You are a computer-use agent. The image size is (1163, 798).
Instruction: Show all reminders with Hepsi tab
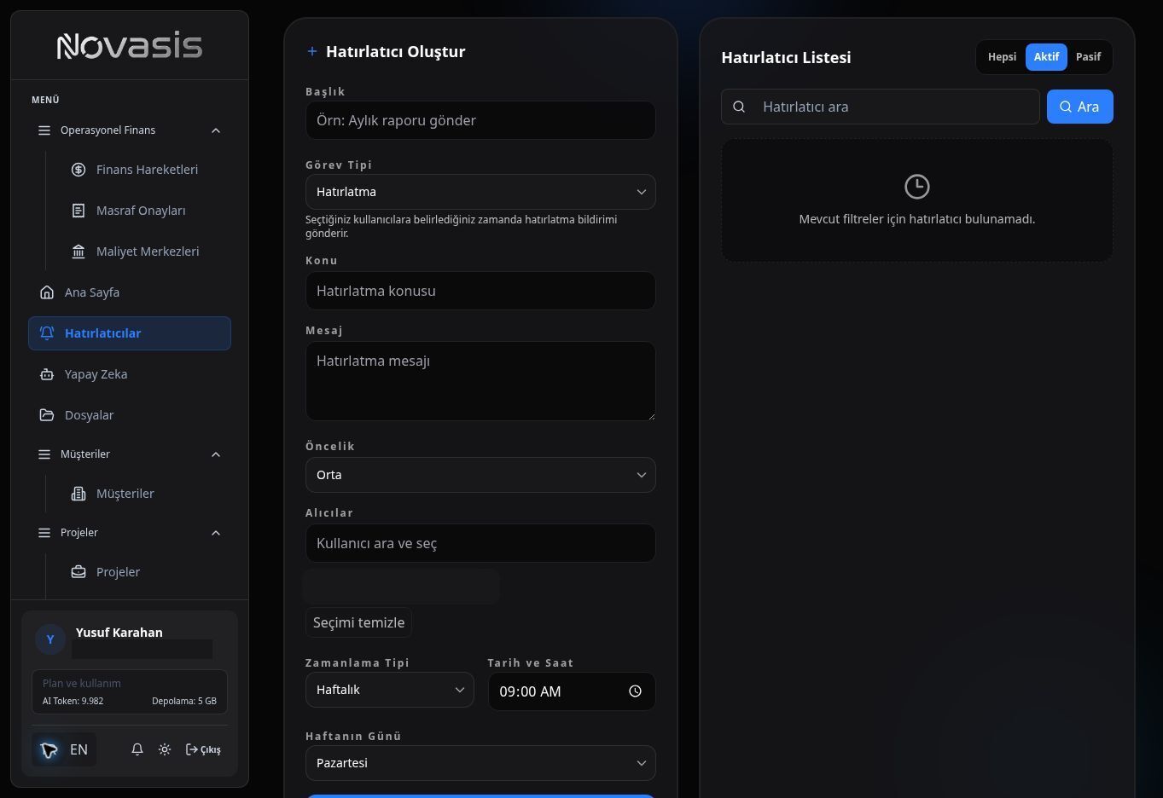tap(1002, 57)
